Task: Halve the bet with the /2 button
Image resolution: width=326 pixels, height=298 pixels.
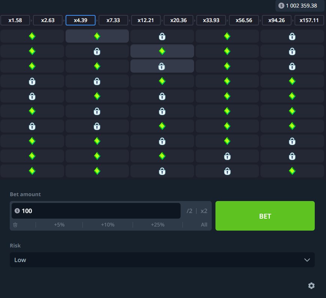Action: pos(190,211)
